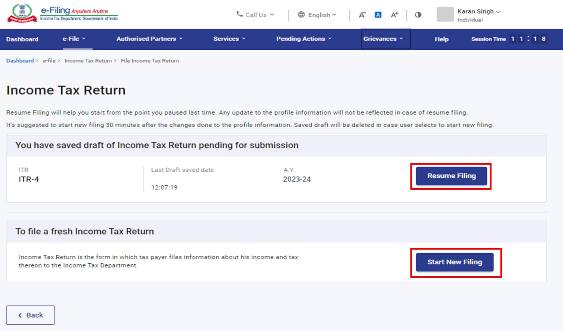Click the user profile avatar
This screenshot has height=331, width=563.
click(x=445, y=14)
